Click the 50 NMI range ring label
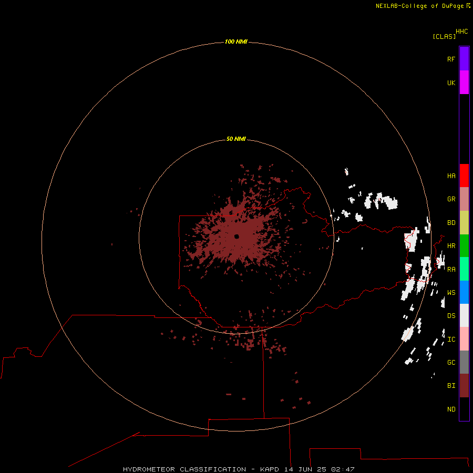 236,139
